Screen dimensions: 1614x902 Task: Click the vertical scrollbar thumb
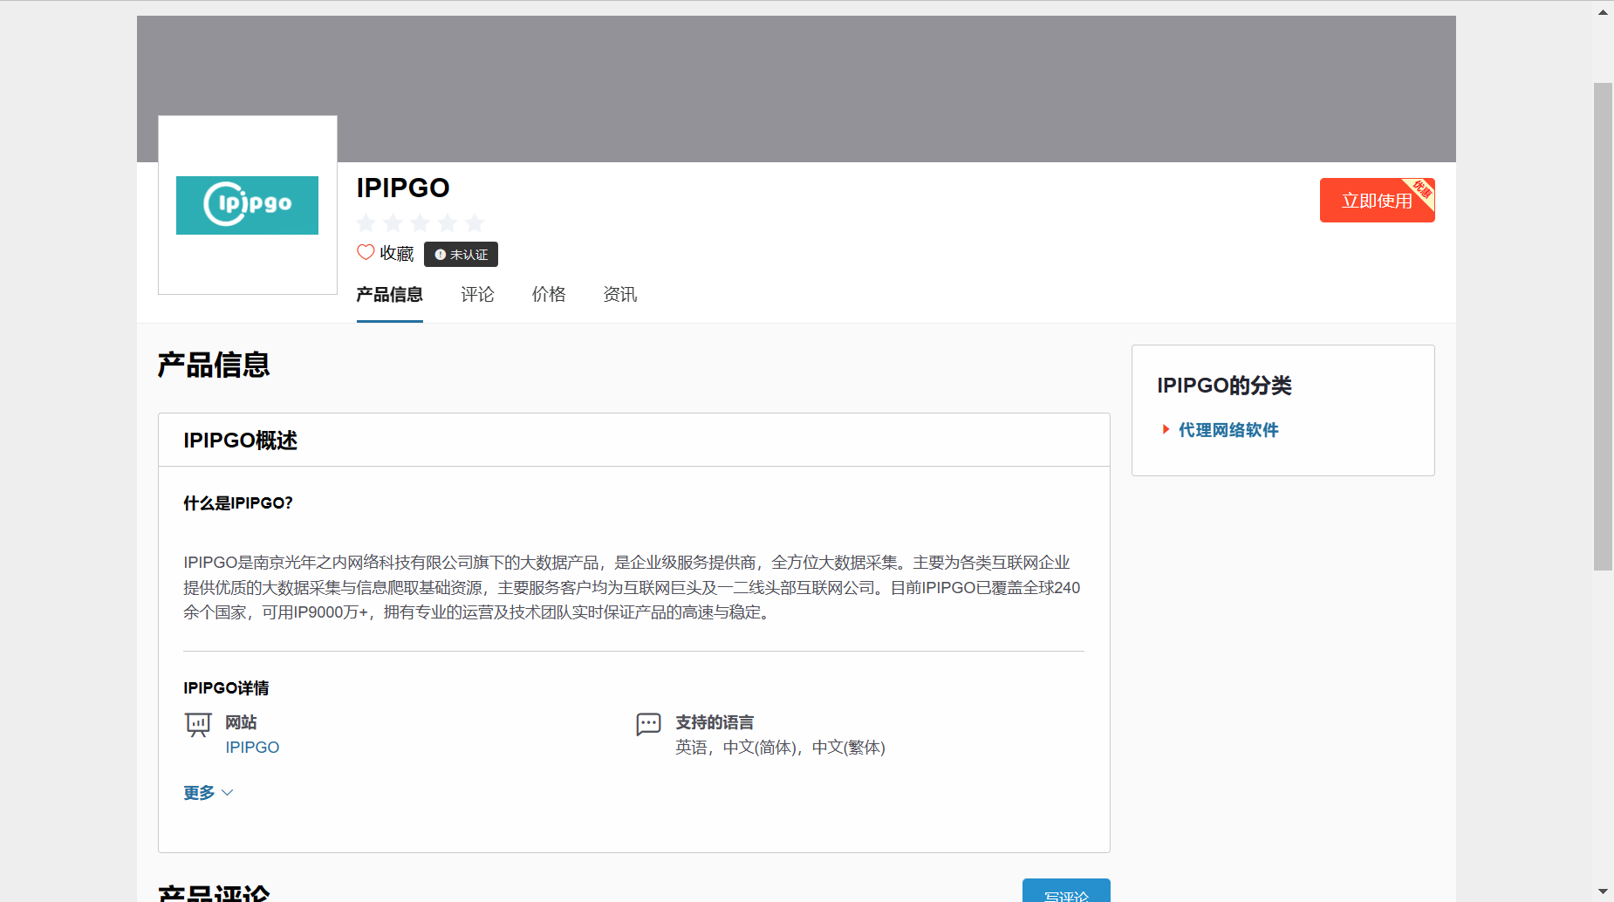pyautogui.click(x=1603, y=327)
